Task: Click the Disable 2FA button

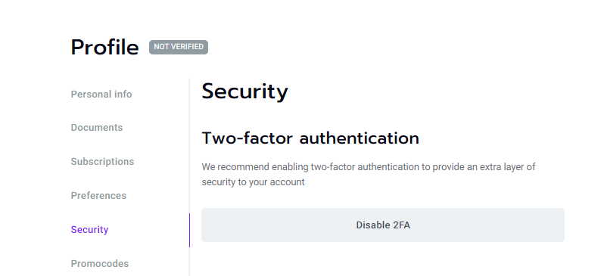Action: point(383,225)
